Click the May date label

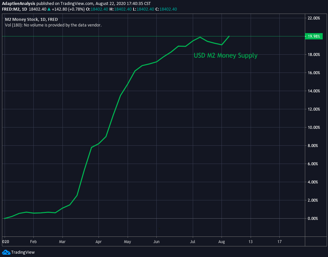coord(127,242)
